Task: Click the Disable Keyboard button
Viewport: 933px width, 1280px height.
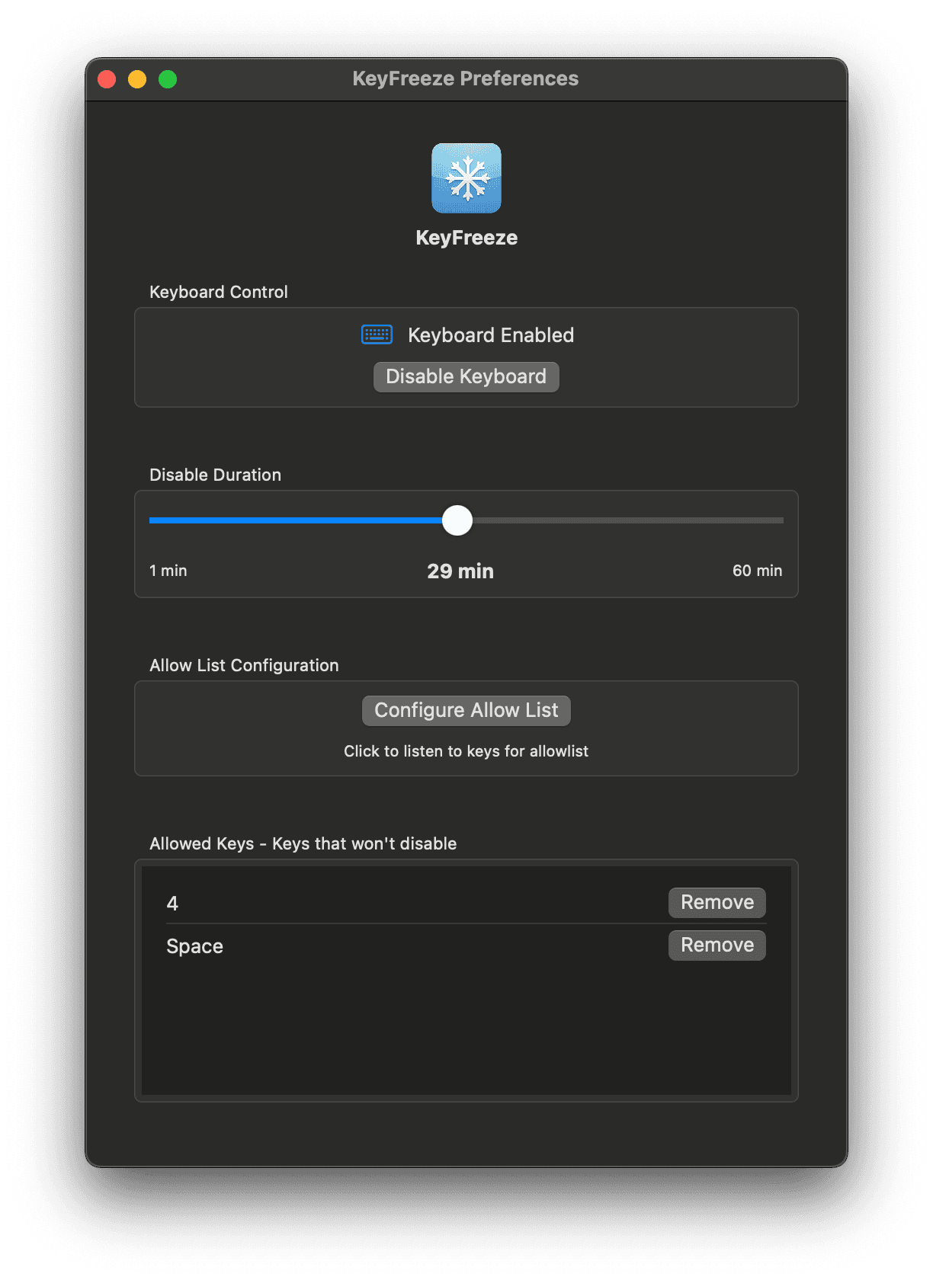Action: 466,376
